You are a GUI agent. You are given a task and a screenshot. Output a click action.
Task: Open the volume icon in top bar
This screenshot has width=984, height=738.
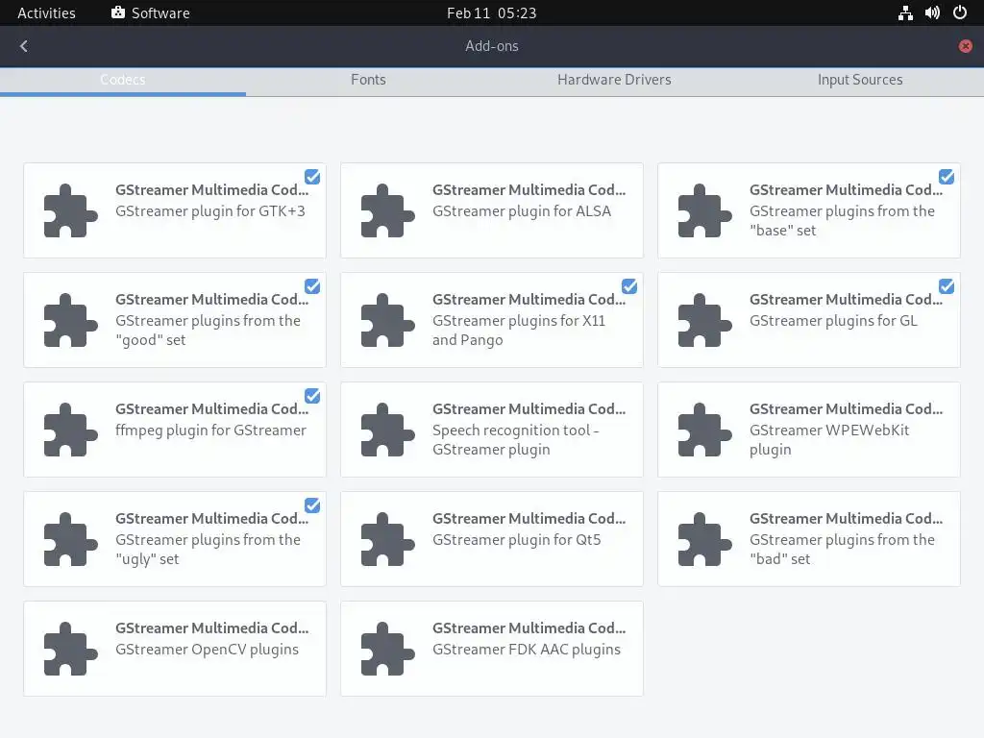932,12
